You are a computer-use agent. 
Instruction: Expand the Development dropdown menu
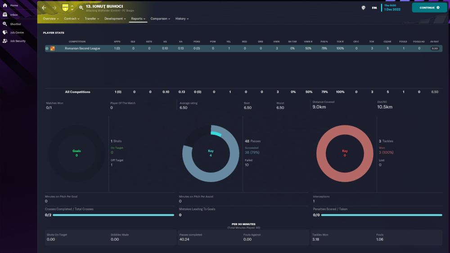point(115,19)
